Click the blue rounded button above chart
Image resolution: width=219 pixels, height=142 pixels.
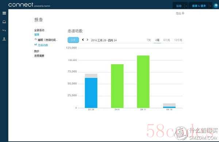coord(73,40)
